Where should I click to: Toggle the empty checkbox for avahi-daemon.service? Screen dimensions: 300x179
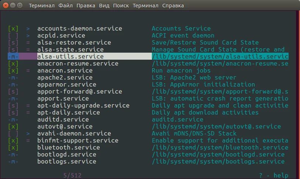tap(13, 134)
